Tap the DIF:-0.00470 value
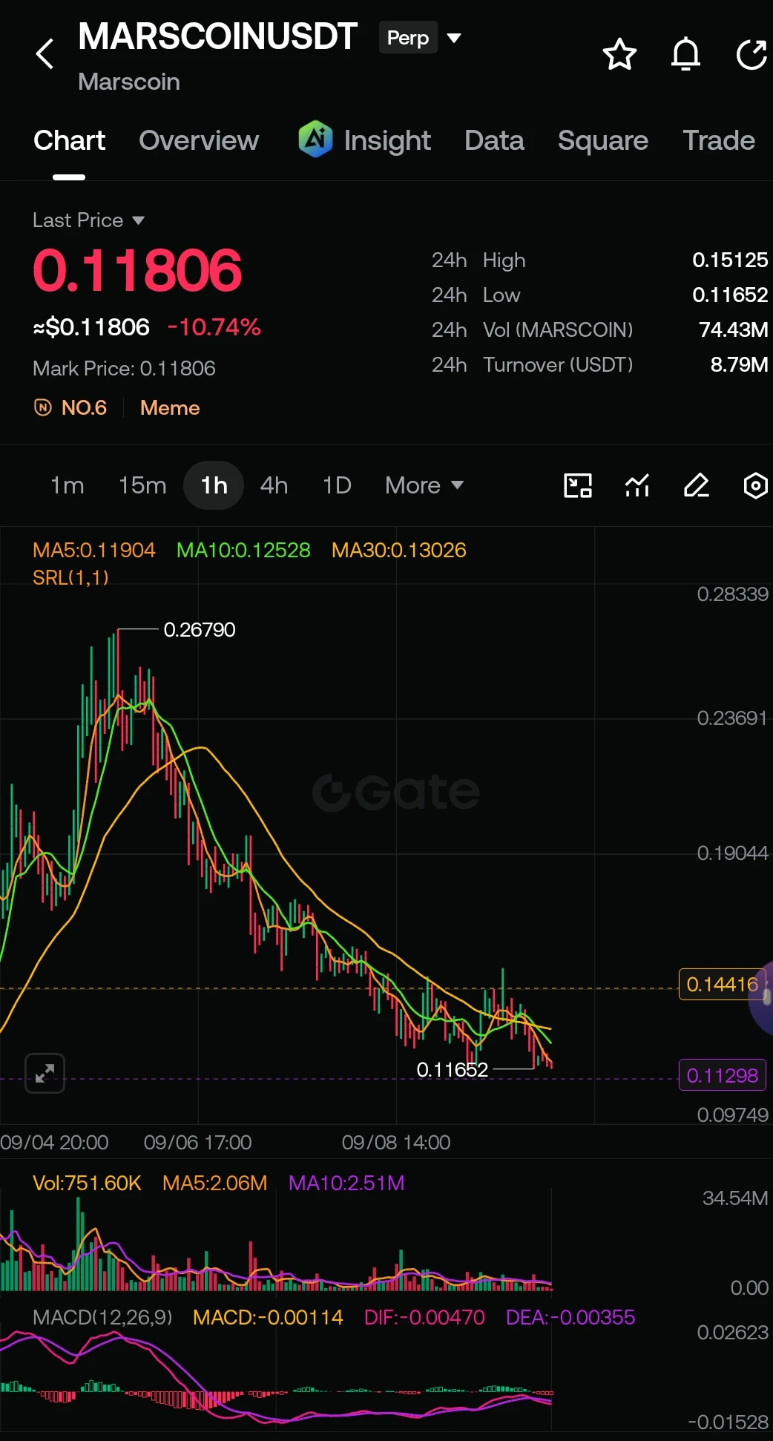Screen dimensions: 773x1441 tap(424, 1317)
